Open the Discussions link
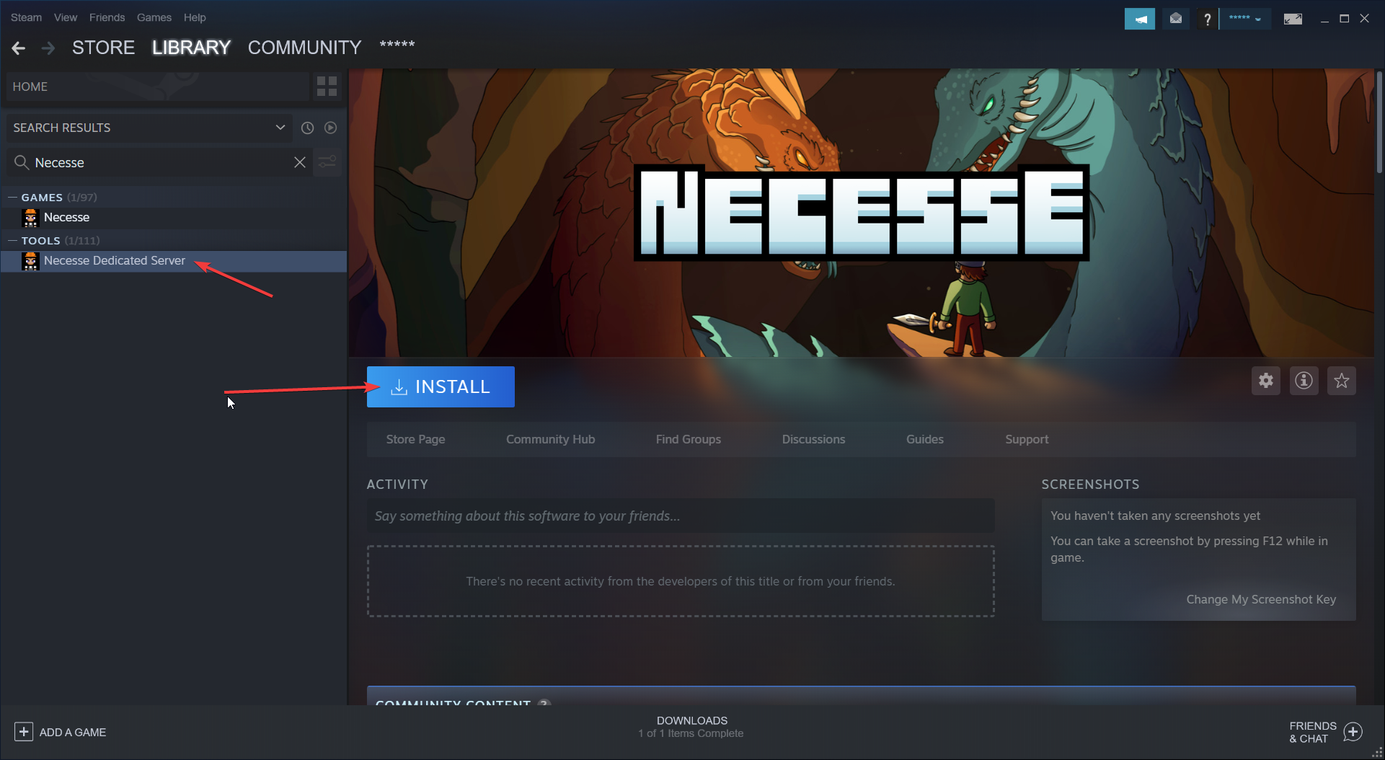1385x760 pixels. (x=813, y=439)
